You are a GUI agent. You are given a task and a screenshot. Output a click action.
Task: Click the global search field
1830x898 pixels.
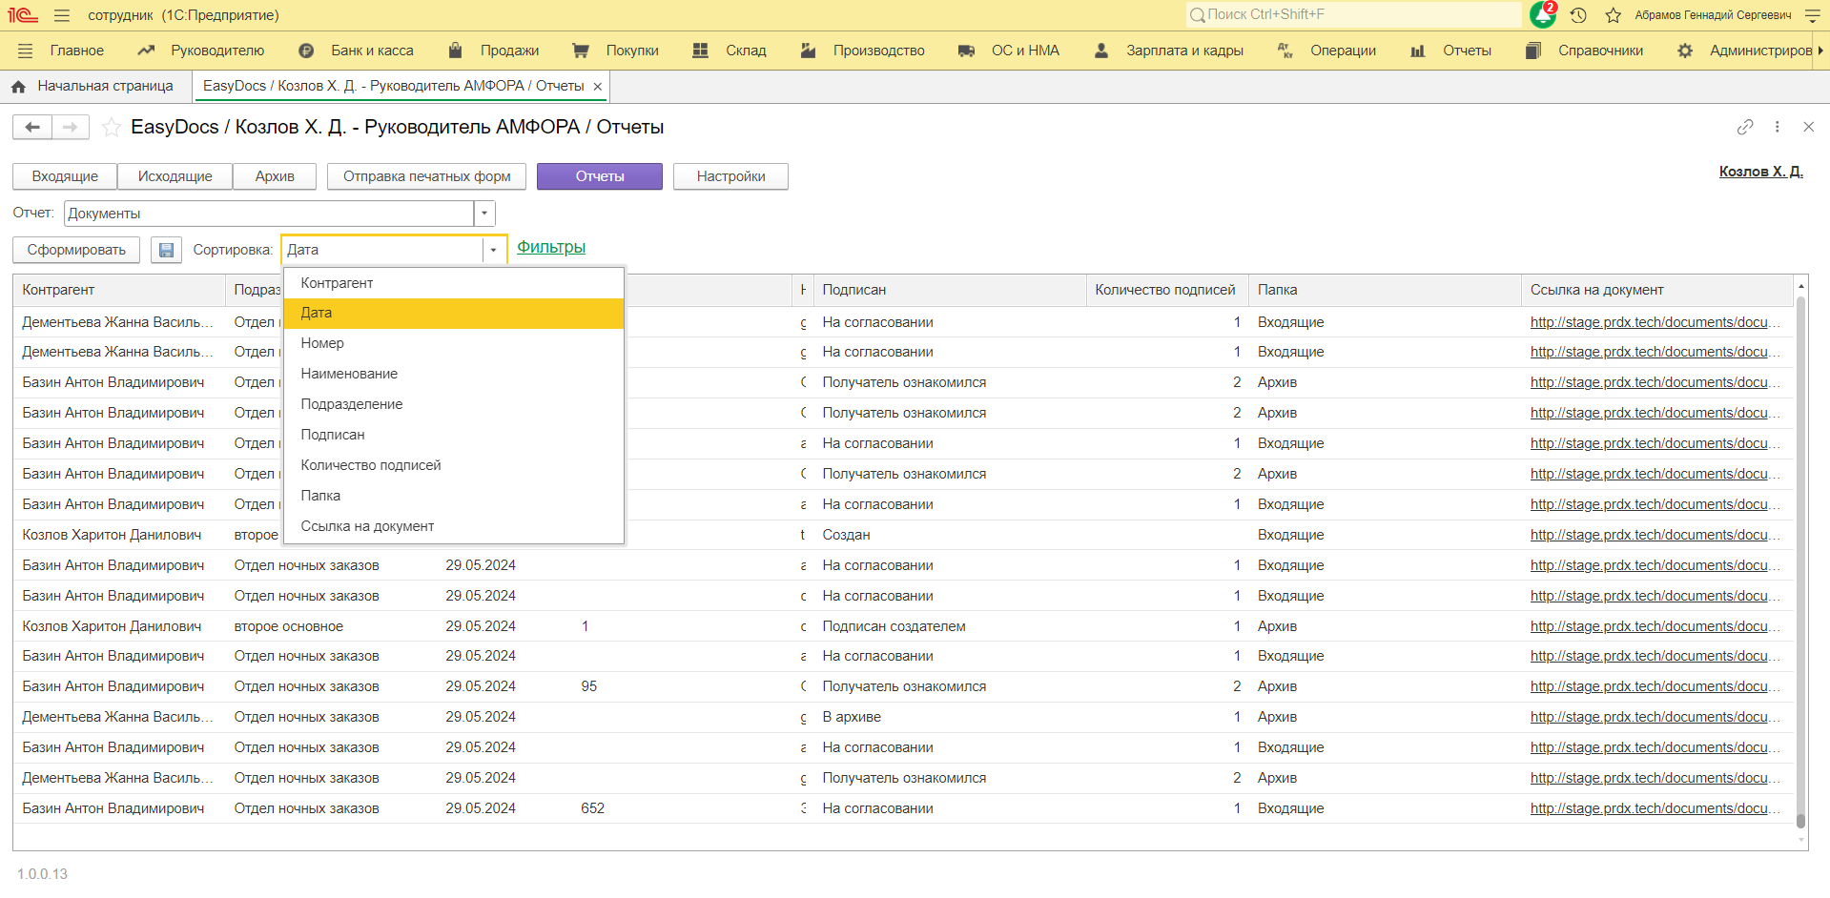(1354, 14)
